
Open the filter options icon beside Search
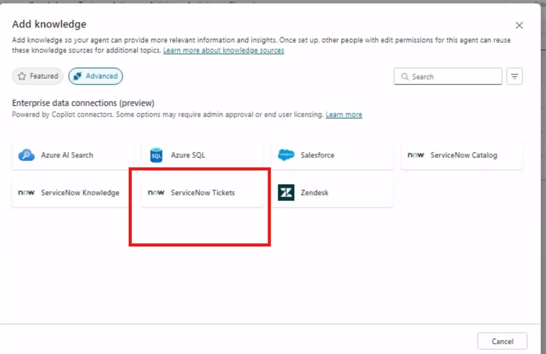pos(514,76)
